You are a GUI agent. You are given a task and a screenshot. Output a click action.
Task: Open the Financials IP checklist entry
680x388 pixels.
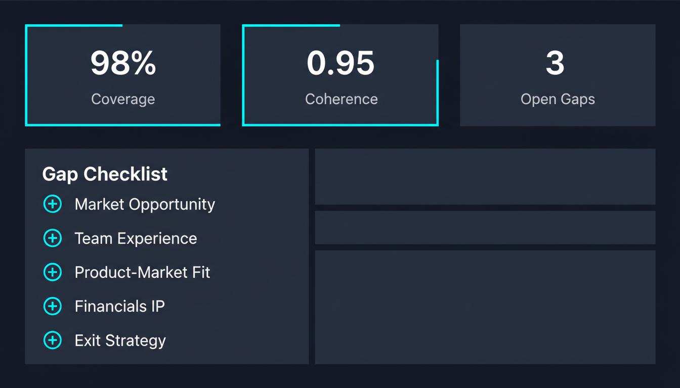119,306
